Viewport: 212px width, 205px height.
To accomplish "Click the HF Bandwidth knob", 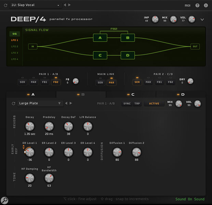I will click(x=49, y=178).
